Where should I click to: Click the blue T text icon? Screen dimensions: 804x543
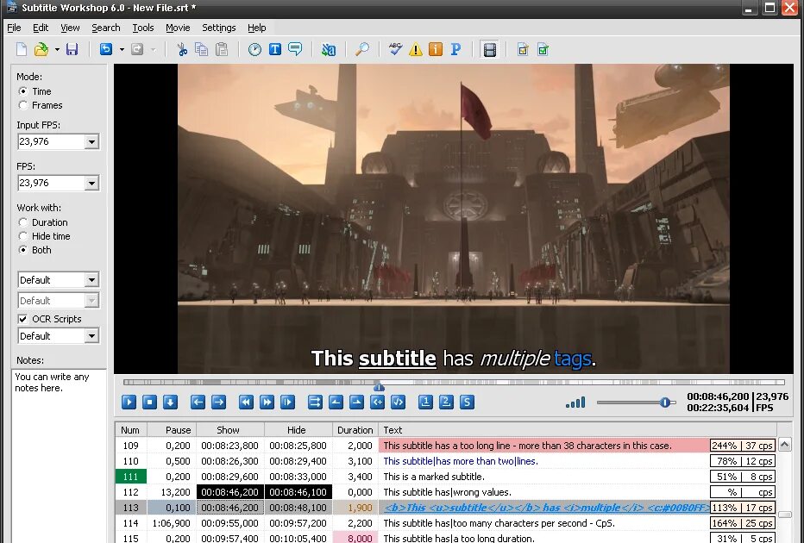click(275, 50)
